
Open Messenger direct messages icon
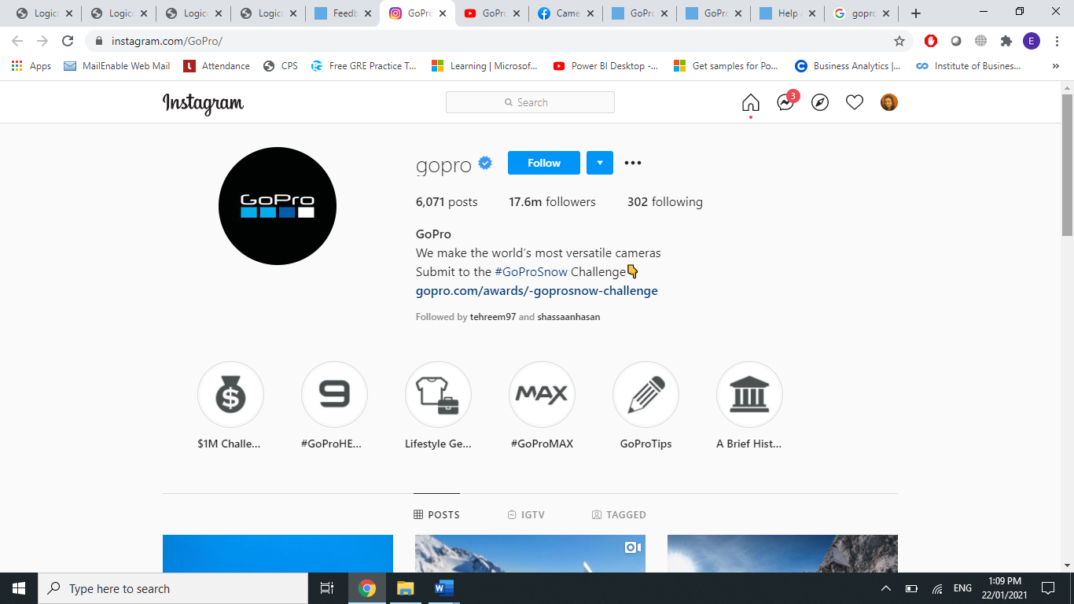[785, 102]
